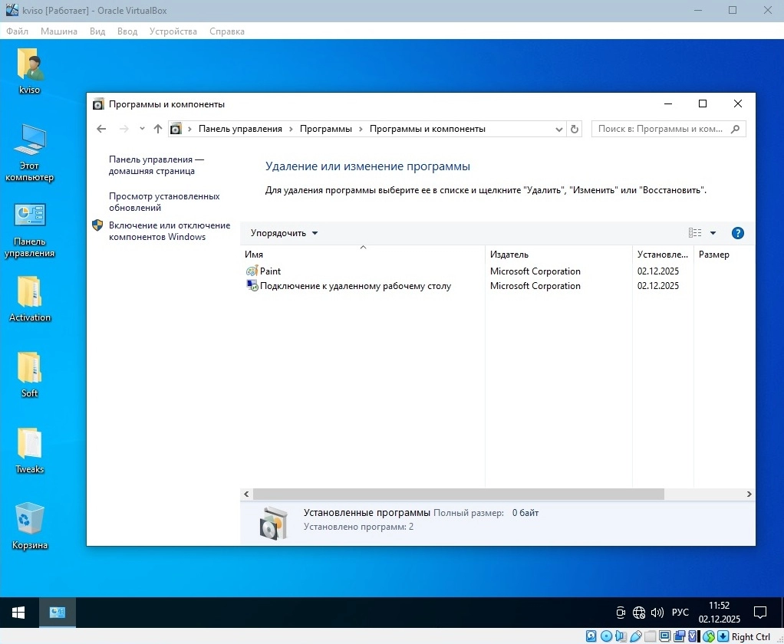The height and width of the screenshot is (644, 784).
Task: Click the volume speaker tray icon
Action: pos(657,613)
